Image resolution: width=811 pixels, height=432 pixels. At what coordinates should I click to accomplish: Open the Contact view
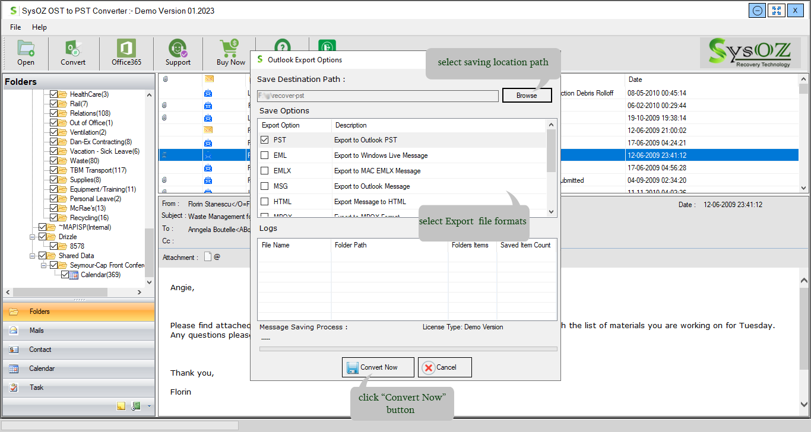[x=40, y=350]
